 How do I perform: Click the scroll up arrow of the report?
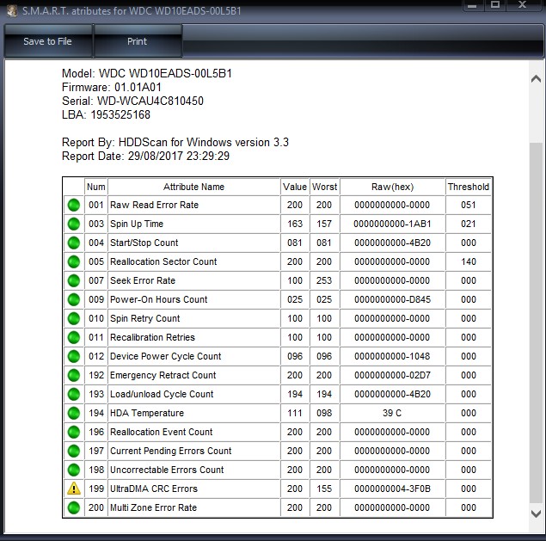coord(536,79)
